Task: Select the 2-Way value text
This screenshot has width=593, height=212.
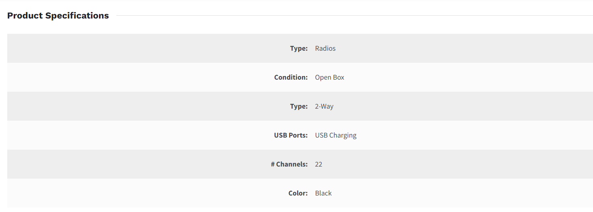Action: [x=324, y=106]
